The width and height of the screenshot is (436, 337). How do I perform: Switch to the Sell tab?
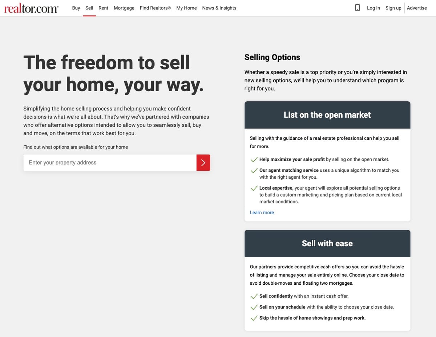[89, 8]
